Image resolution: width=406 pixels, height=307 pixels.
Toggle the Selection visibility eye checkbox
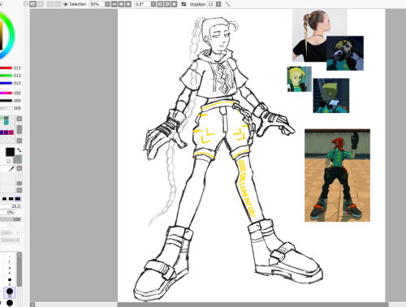66,4
